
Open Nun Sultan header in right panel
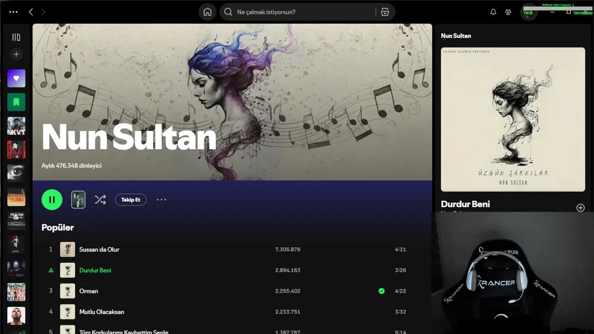click(456, 36)
